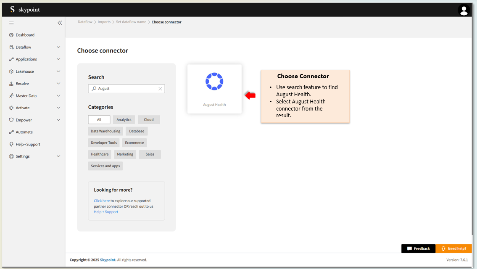Open the user profile avatar icon
Image resolution: width=477 pixels, height=269 pixels.
(464, 10)
